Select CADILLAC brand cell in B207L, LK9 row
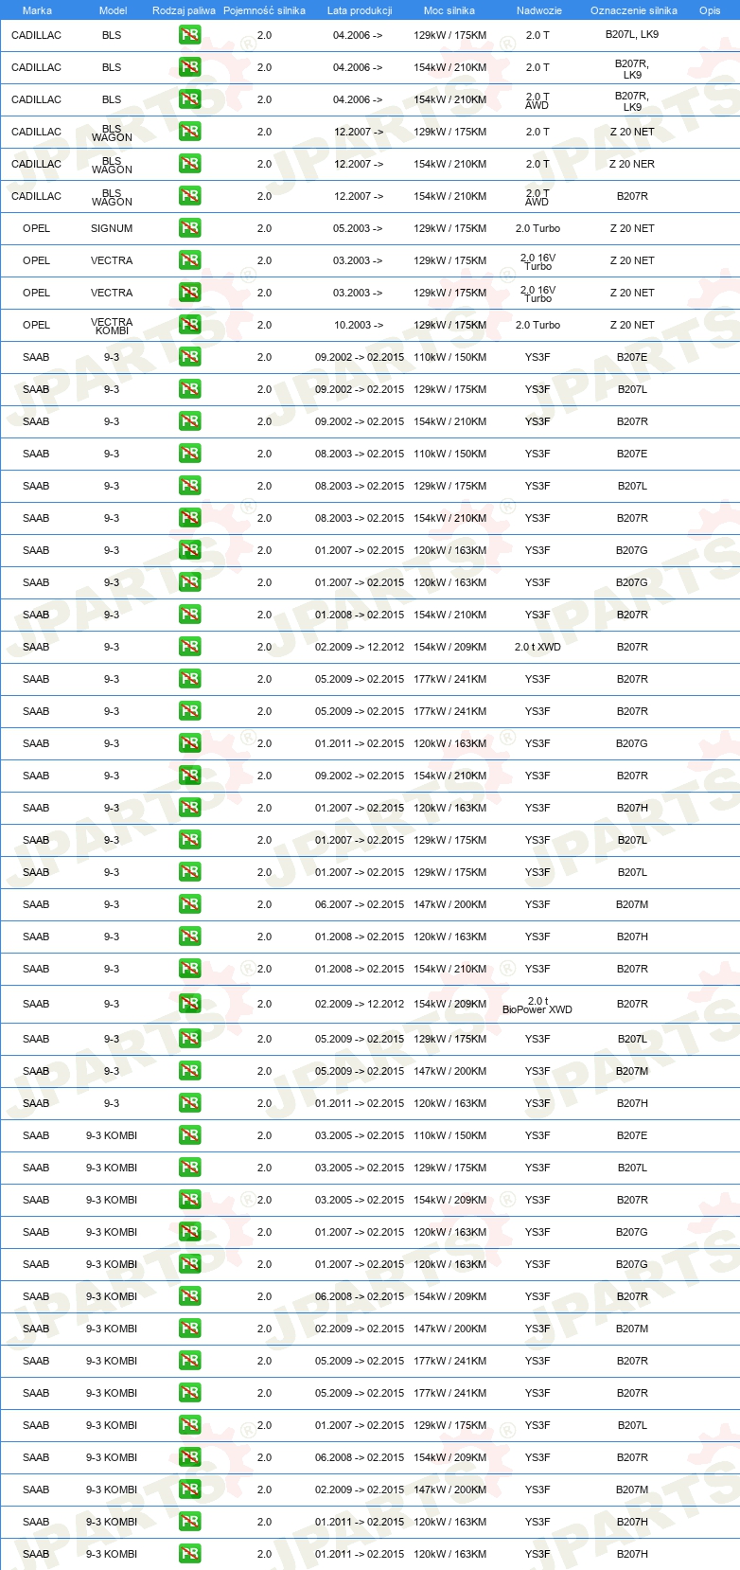The height and width of the screenshot is (1570, 740). tap(36, 35)
